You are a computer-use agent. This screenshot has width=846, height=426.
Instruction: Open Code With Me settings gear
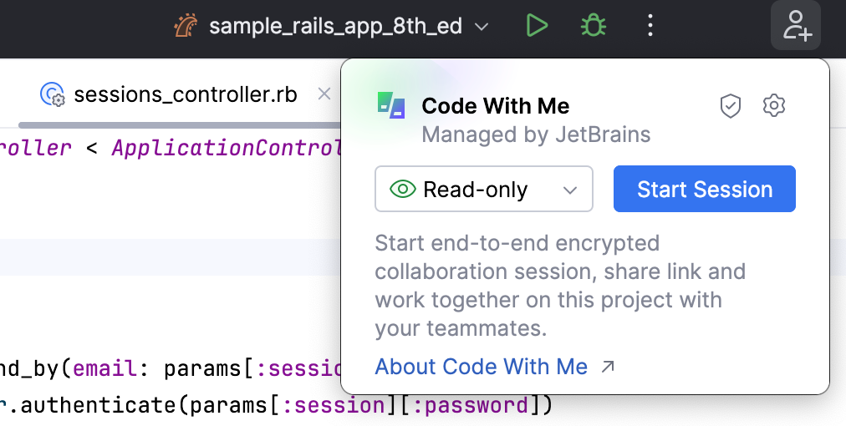pyautogui.click(x=774, y=105)
